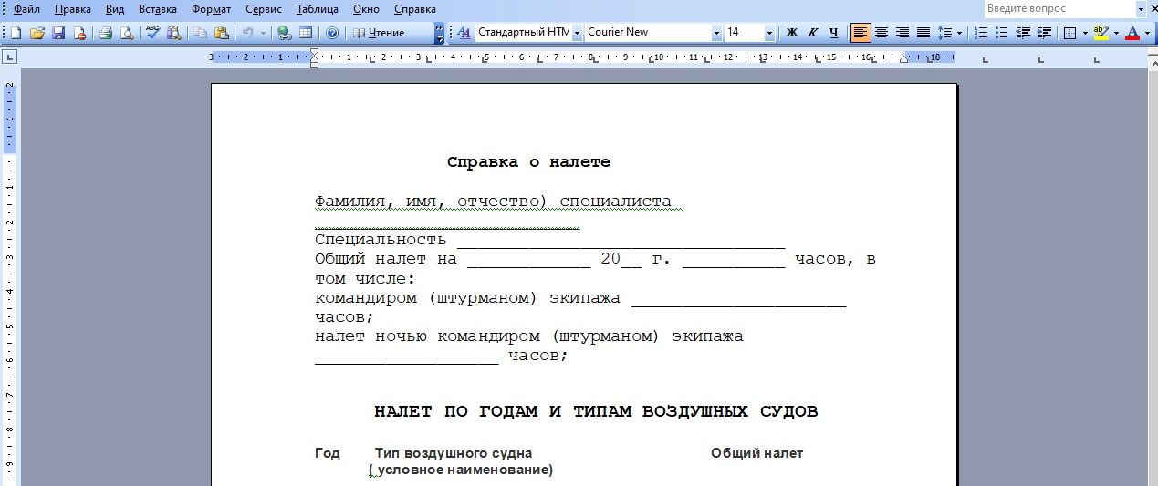
Task: Open the Research binoculars tool
Action: coord(173,33)
